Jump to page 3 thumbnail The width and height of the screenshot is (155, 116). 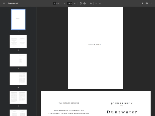click(18, 60)
